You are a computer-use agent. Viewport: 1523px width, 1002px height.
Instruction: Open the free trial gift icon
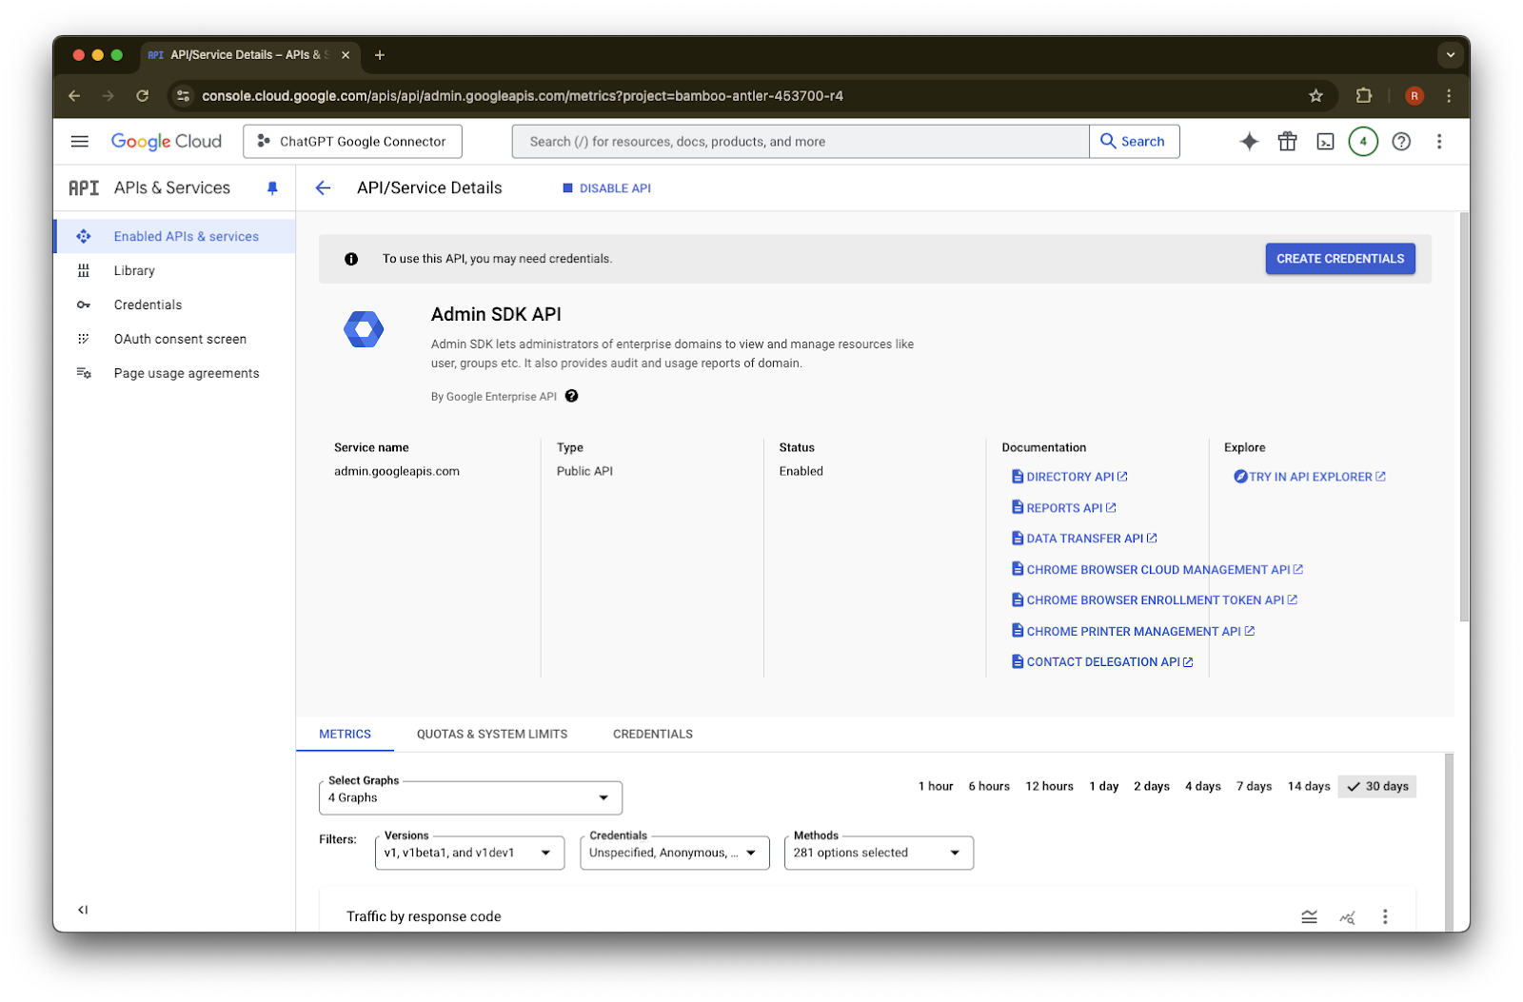pyautogui.click(x=1287, y=142)
